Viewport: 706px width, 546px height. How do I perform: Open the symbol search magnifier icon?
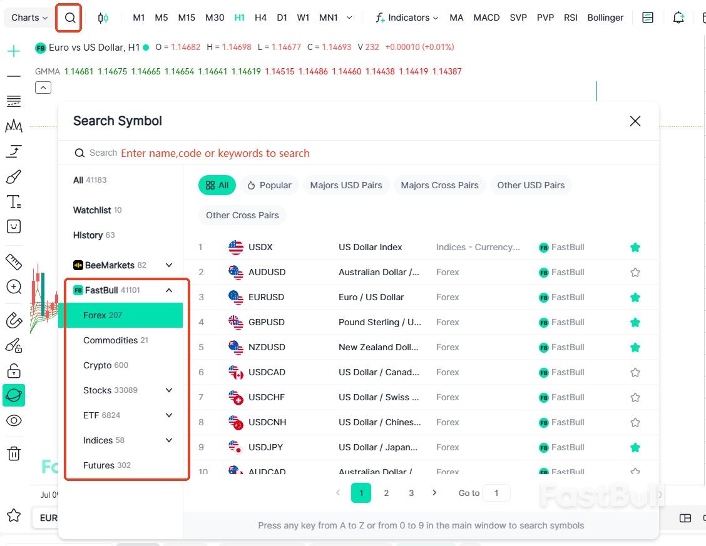(x=70, y=18)
